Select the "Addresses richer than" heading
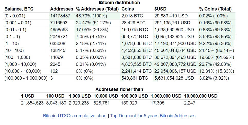The image size is (248, 125). click(x=119, y=89)
